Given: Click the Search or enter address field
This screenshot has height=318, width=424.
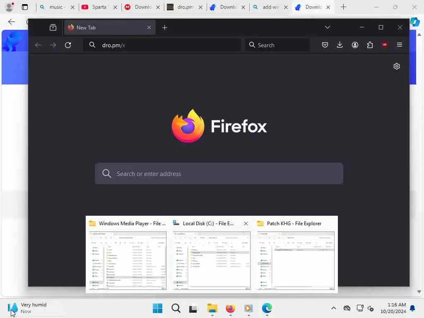Looking at the screenshot, I should (x=219, y=173).
